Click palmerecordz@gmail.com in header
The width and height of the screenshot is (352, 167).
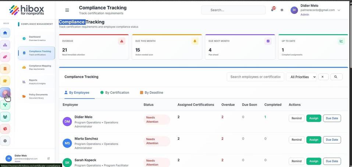click(317, 10)
